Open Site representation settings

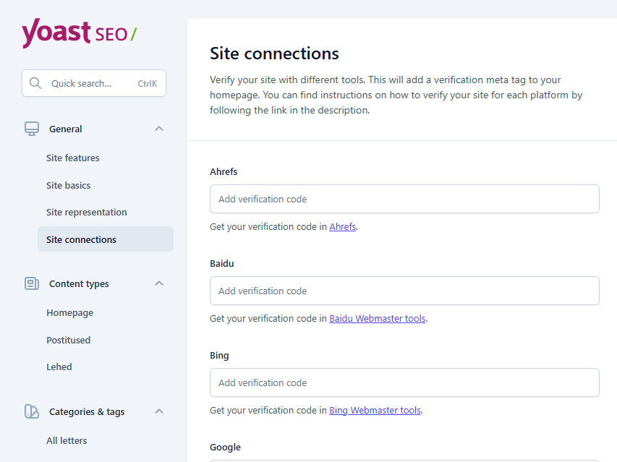pyautogui.click(x=87, y=212)
